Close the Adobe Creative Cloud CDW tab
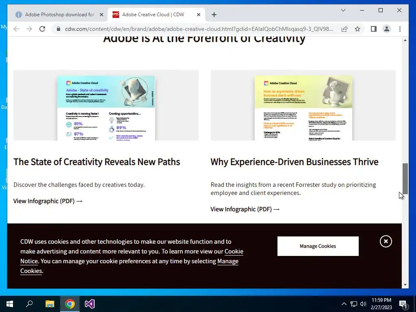Viewport: 416px width, 312px height. point(198,15)
